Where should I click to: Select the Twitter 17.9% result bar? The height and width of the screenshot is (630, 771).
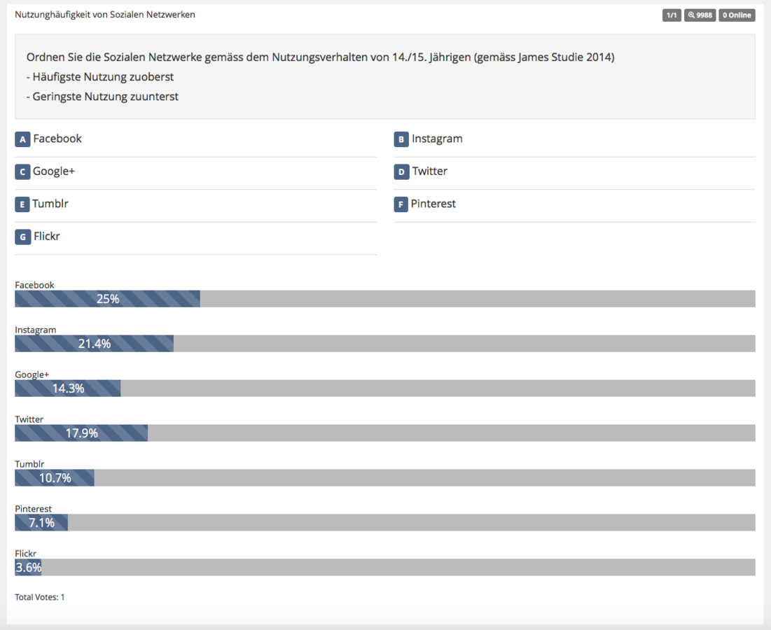pos(81,433)
